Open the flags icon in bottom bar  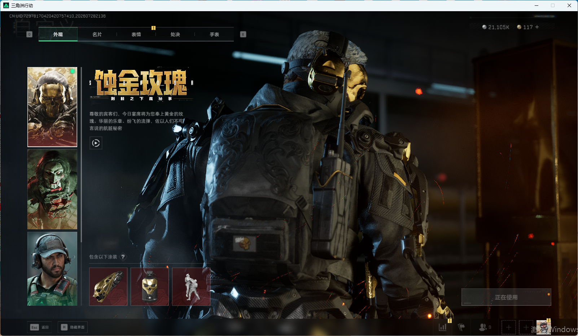(x=461, y=327)
